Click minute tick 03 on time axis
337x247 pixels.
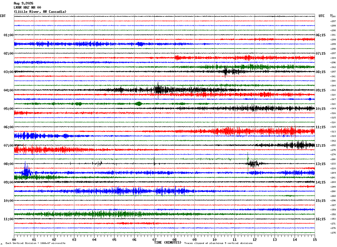click(74, 239)
